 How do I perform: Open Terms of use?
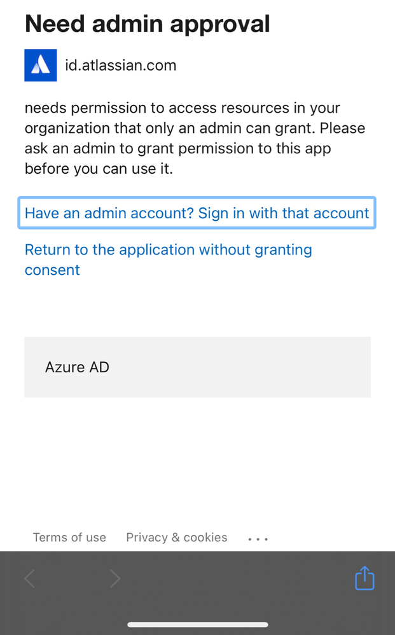[x=69, y=538]
